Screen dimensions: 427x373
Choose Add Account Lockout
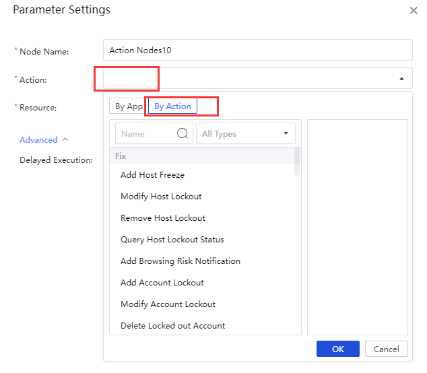162,283
